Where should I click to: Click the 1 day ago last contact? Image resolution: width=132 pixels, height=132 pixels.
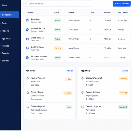(x=122, y=48)
